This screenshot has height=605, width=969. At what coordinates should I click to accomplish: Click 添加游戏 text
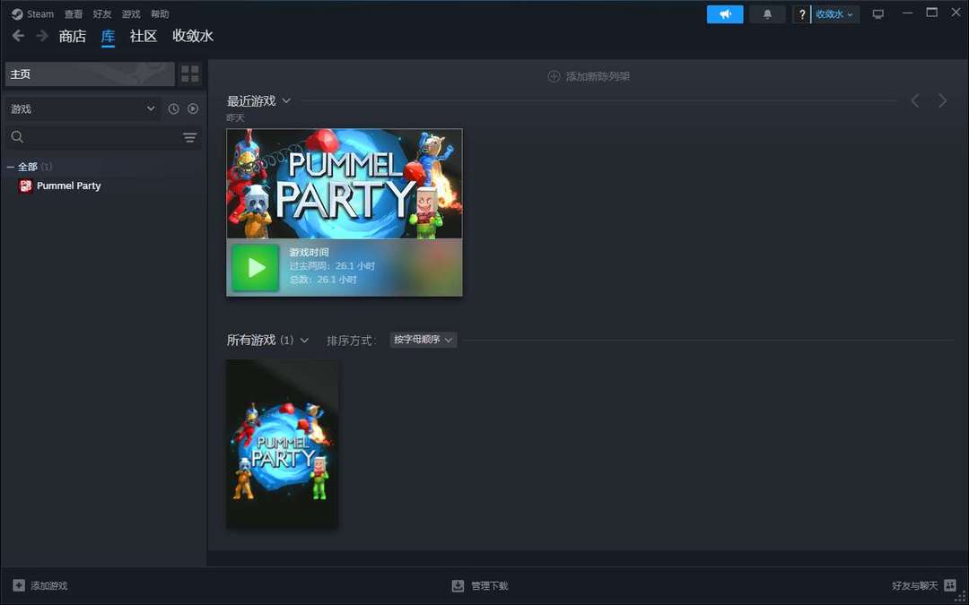click(48, 586)
